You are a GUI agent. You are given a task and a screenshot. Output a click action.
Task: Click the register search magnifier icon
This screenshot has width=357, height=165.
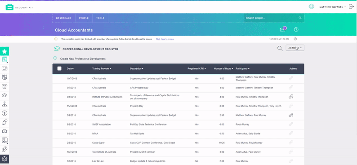point(280,48)
